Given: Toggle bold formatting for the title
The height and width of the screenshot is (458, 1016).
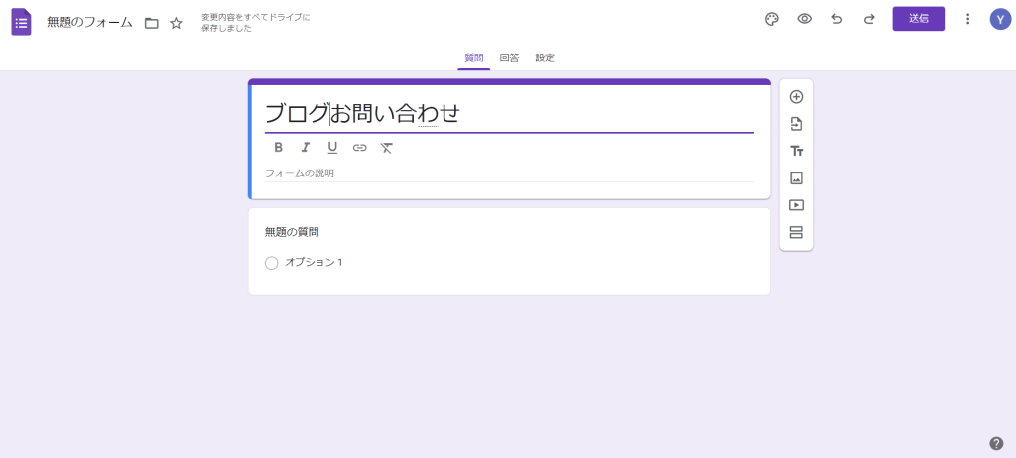Looking at the screenshot, I should point(278,148).
